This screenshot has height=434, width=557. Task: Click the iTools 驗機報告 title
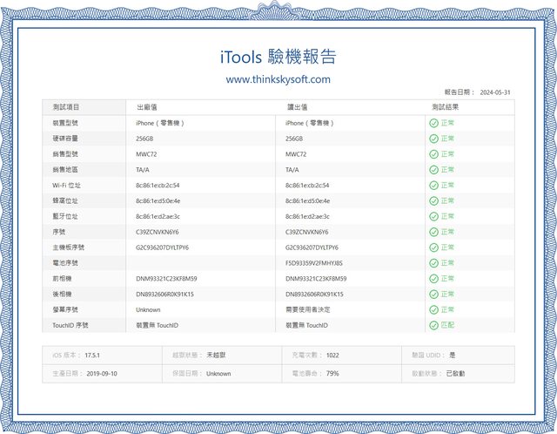(x=278, y=57)
